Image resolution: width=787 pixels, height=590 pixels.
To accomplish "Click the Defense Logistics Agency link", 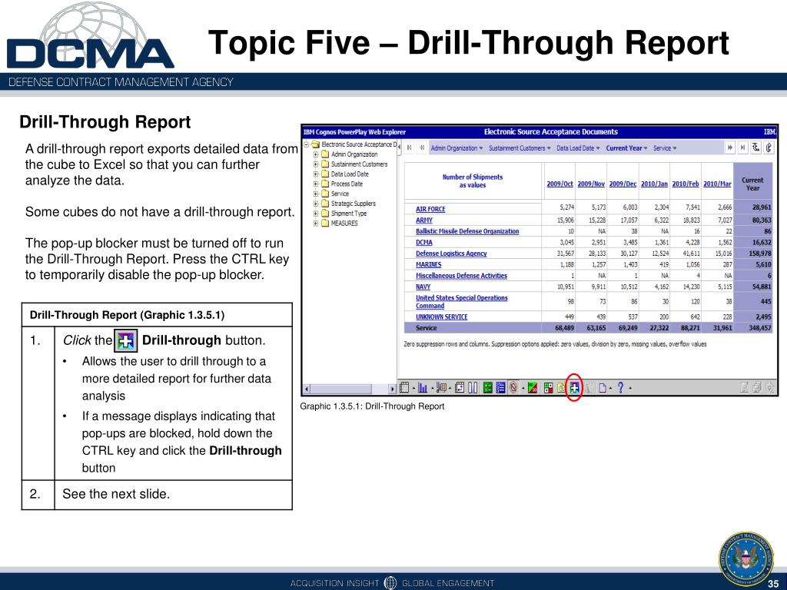I will click(x=451, y=254).
